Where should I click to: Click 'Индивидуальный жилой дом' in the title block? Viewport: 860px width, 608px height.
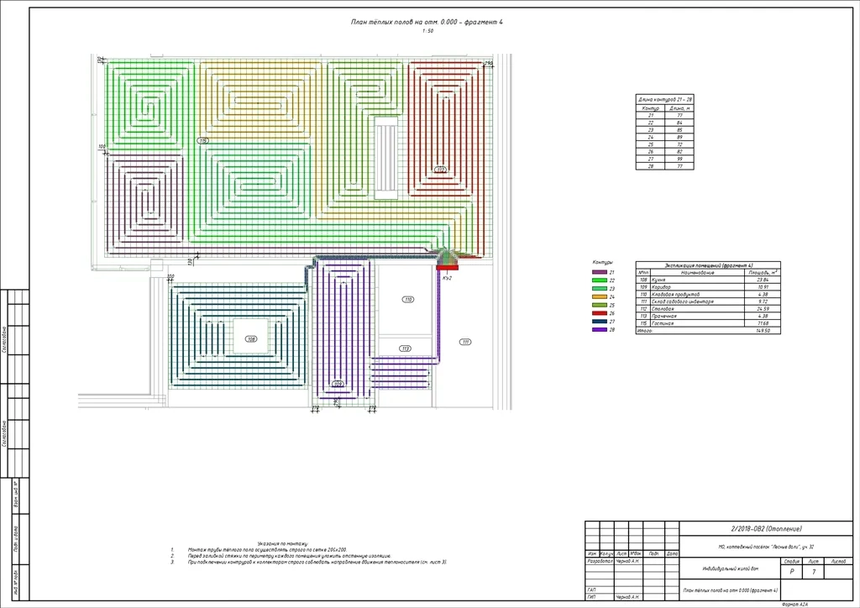[731, 569]
